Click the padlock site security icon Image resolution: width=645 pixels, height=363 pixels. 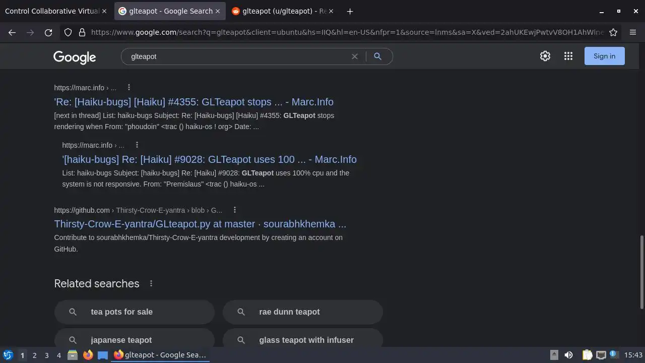click(x=82, y=32)
